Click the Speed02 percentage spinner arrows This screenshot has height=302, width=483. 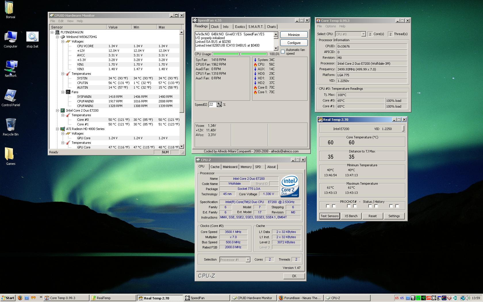(x=219, y=105)
